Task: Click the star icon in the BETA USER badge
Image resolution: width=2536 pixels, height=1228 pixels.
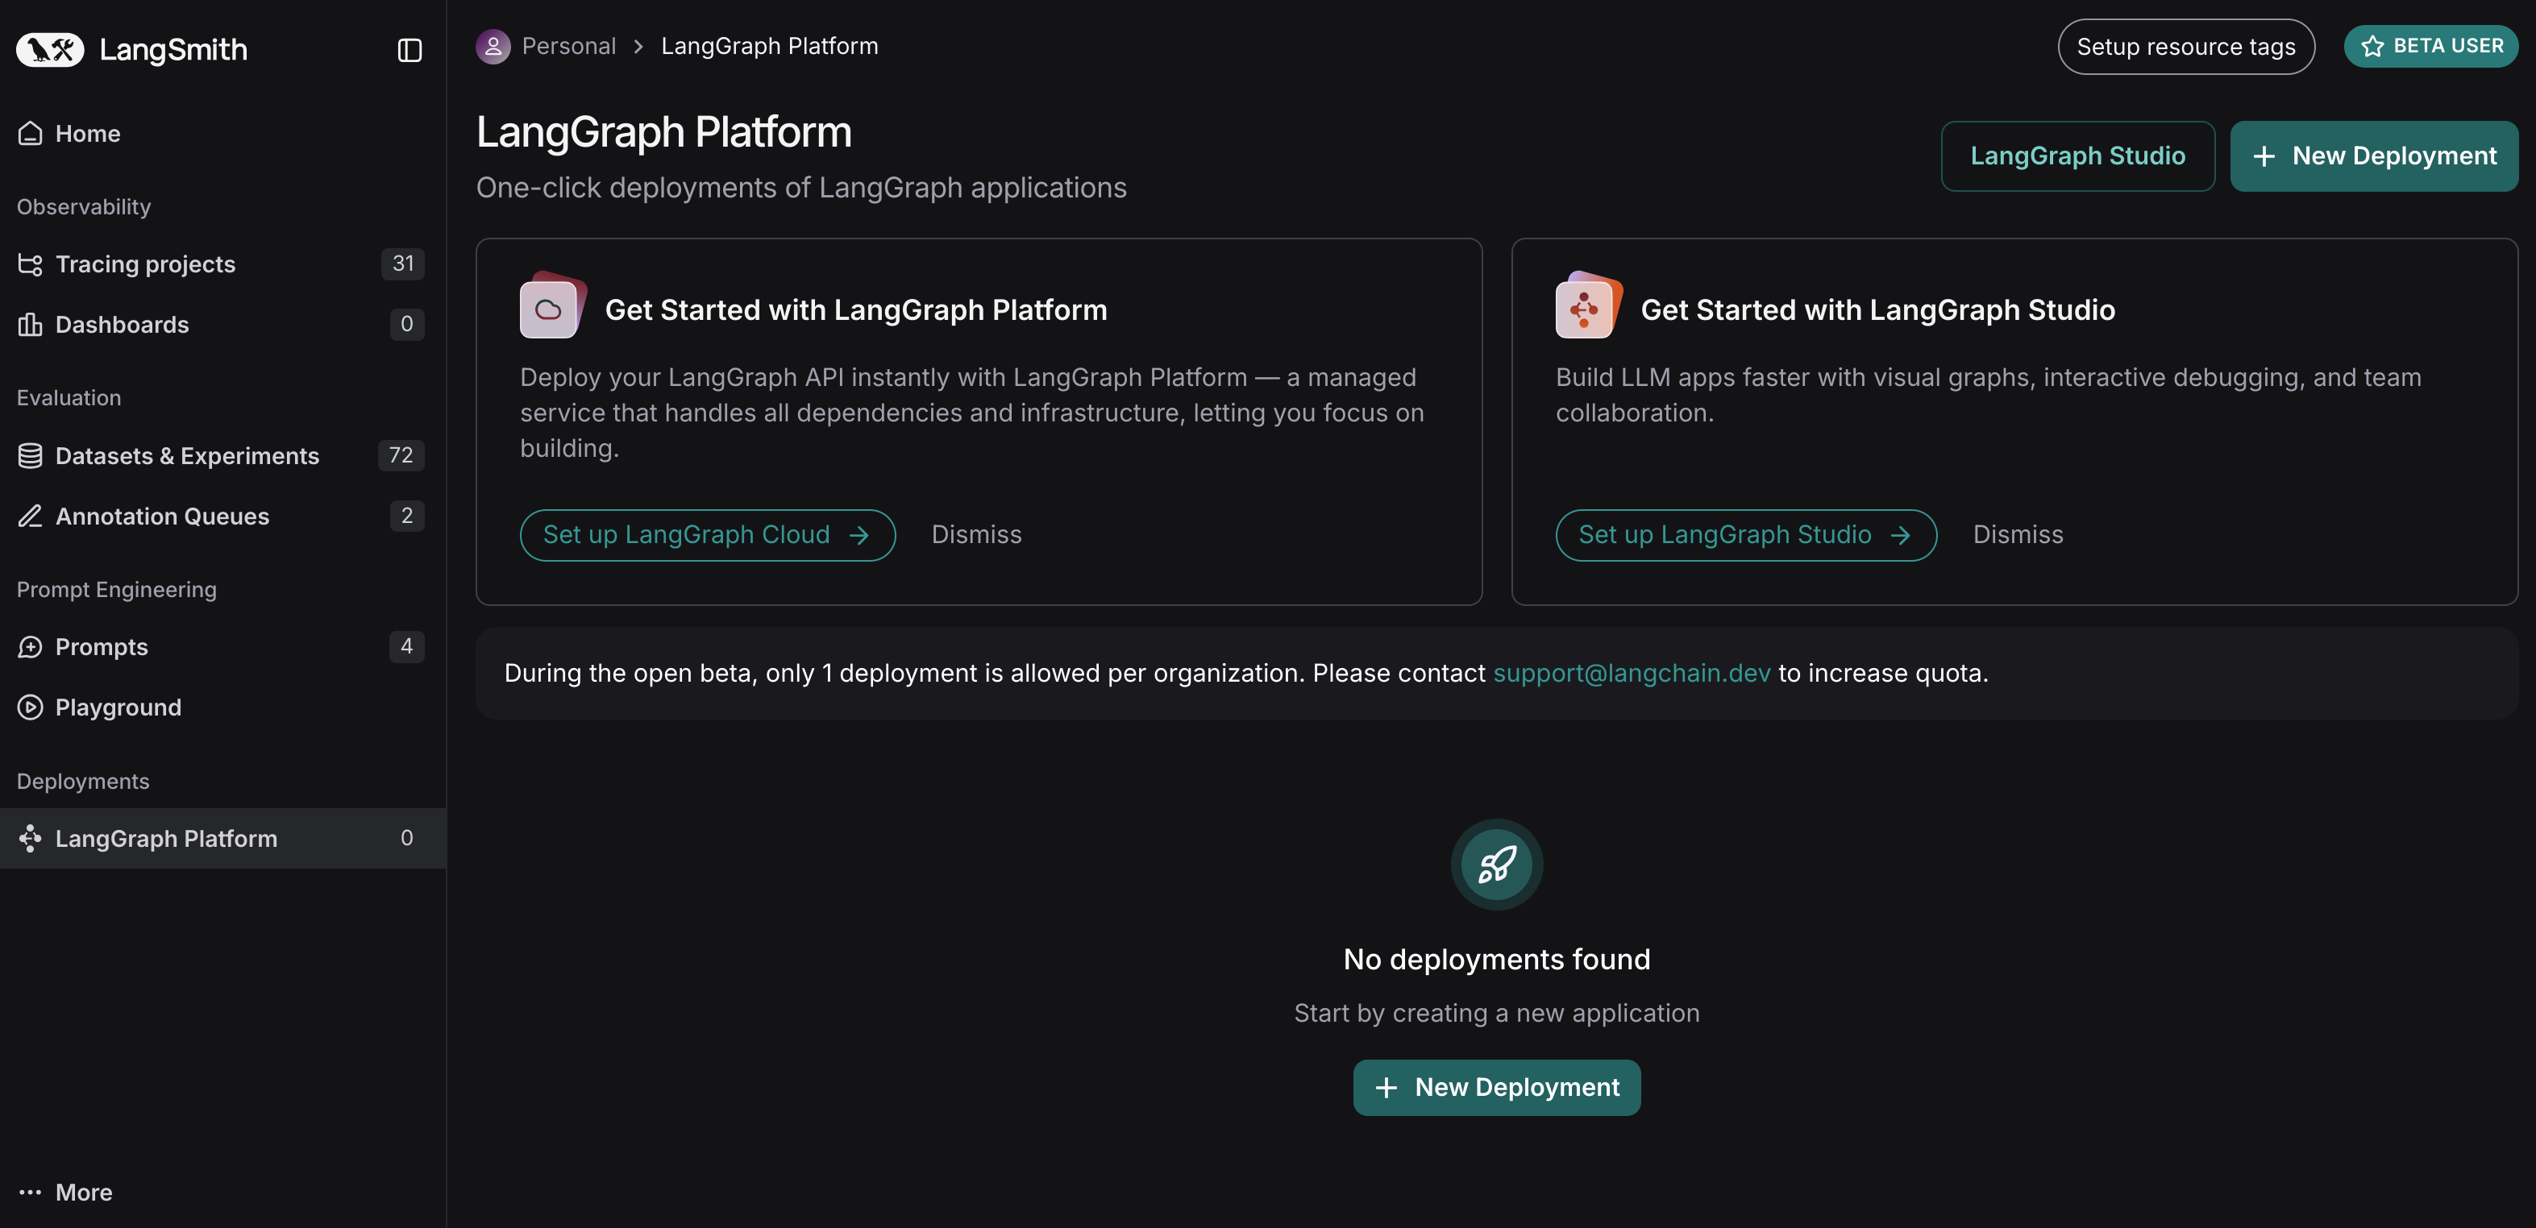Action: pyautogui.click(x=2372, y=46)
